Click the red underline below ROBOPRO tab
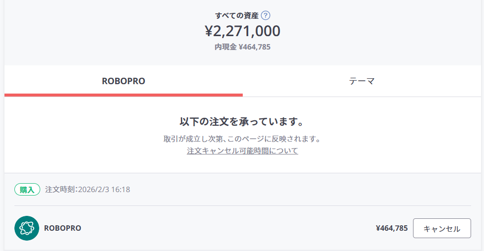484x251 pixels. click(124, 95)
